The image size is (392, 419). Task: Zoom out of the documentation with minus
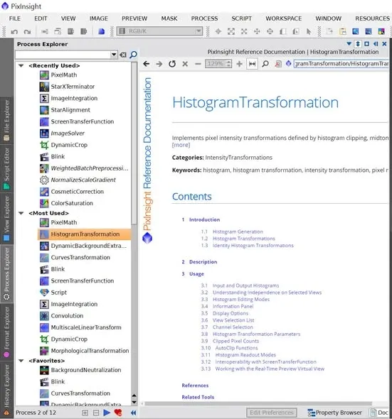pyautogui.click(x=198, y=64)
